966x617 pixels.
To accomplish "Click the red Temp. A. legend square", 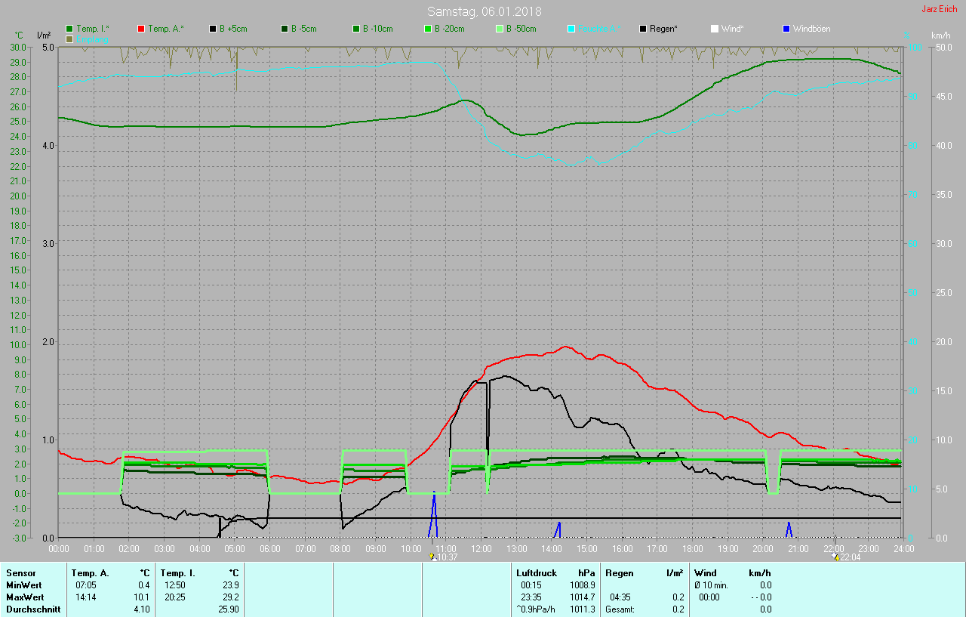I will 141,29.
